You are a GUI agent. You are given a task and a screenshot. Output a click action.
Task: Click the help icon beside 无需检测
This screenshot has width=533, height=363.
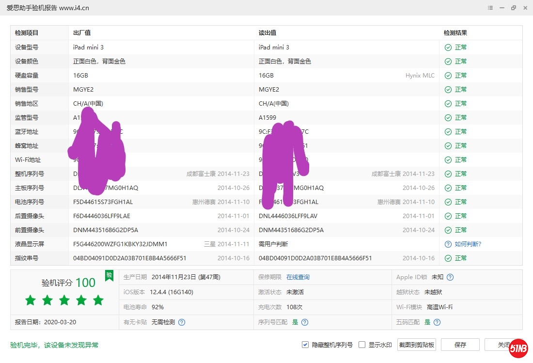pyautogui.click(x=182, y=322)
